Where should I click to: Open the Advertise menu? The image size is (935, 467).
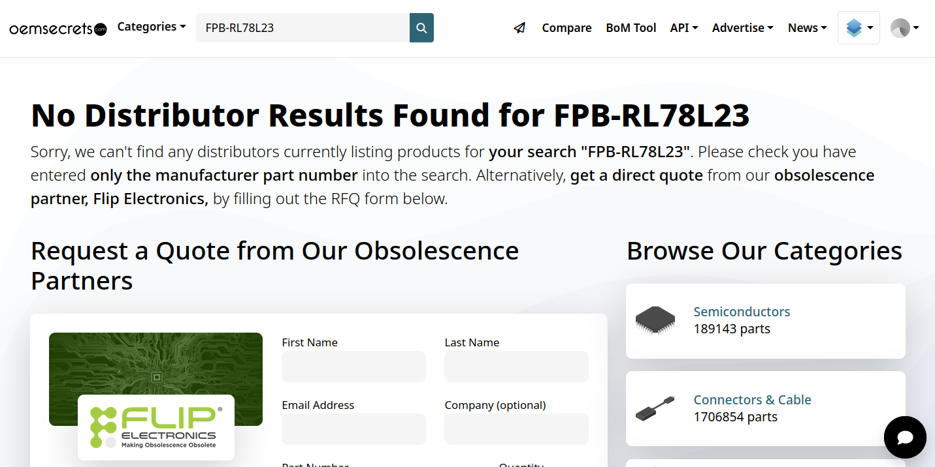point(742,28)
